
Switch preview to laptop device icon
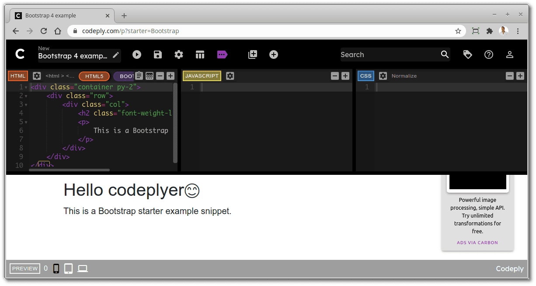[x=83, y=269]
